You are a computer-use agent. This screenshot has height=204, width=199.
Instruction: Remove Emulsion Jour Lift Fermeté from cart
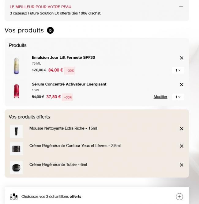coord(182,58)
